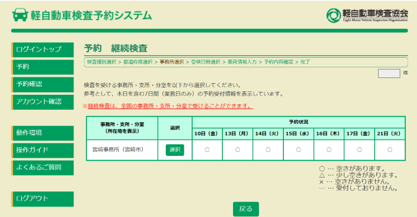Click the 予約内容確認 breadcrumb step
Image resolution: width=417 pixels, height=217 pixels.
point(279,62)
